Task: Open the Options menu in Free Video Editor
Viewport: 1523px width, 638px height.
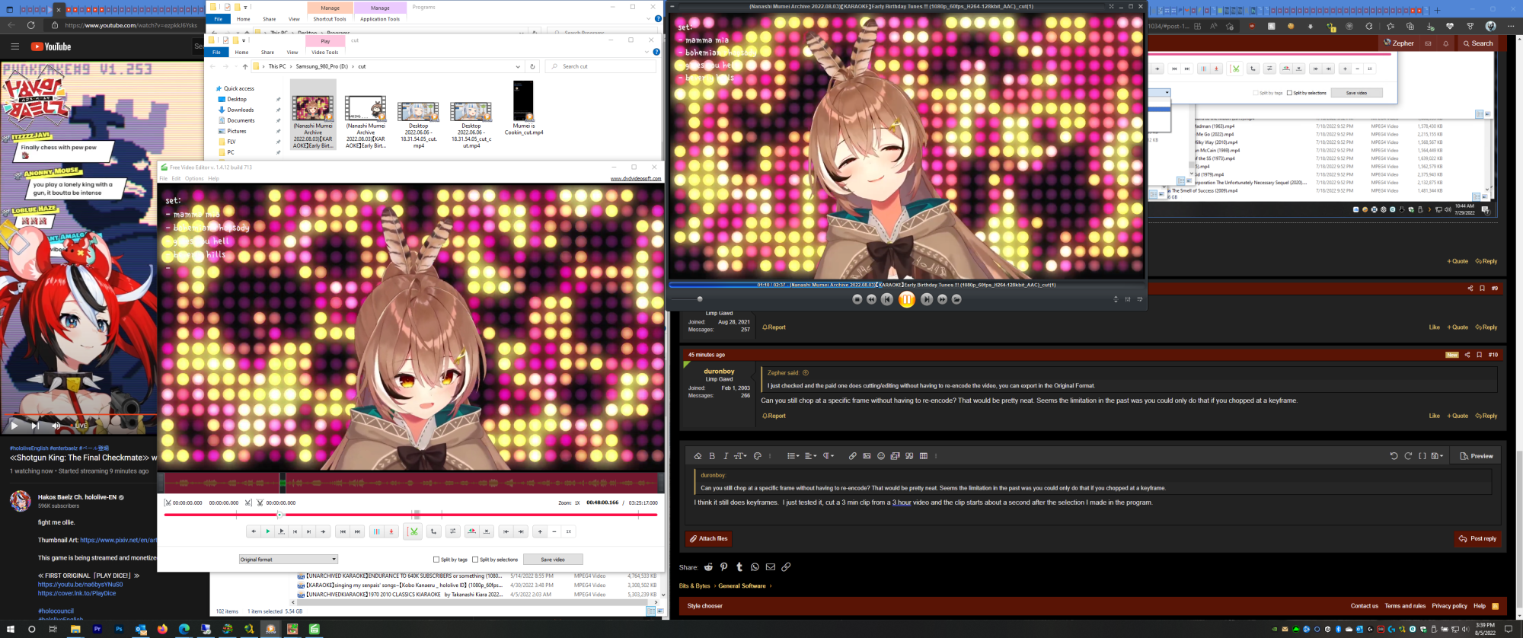Action: point(194,179)
